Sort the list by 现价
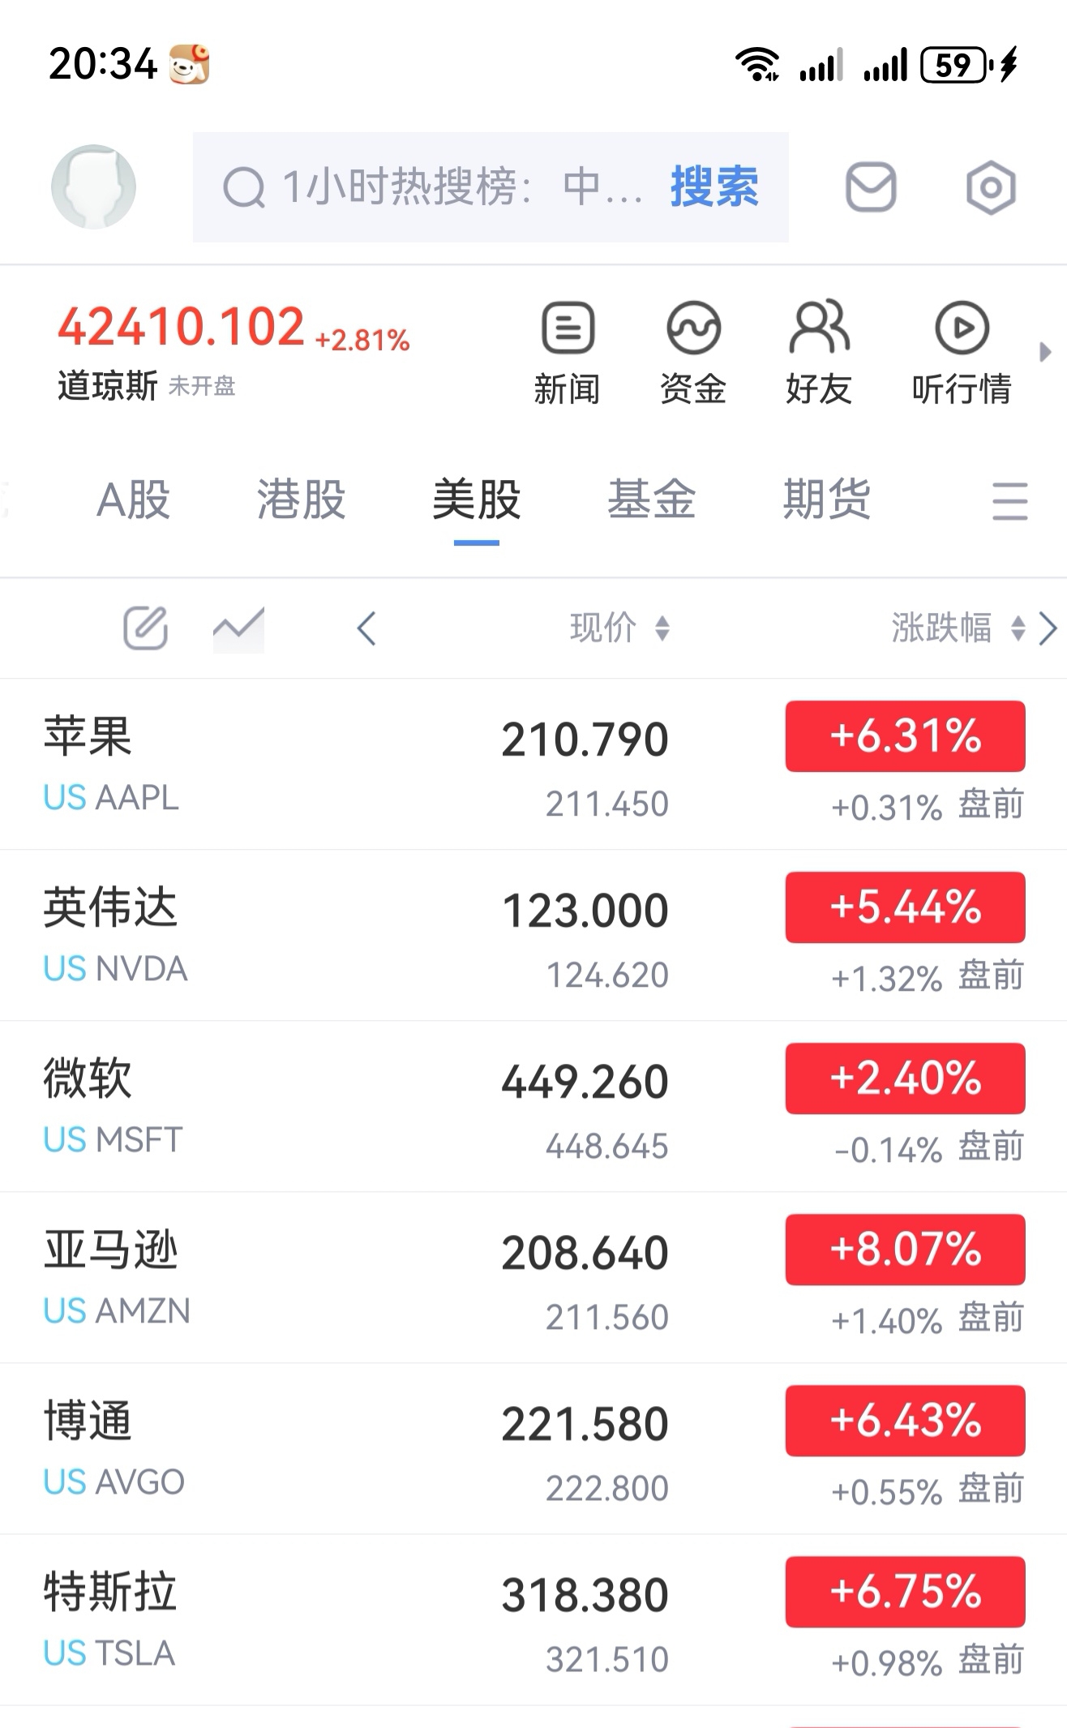Screen dimensions: 1067x1728 coord(620,628)
